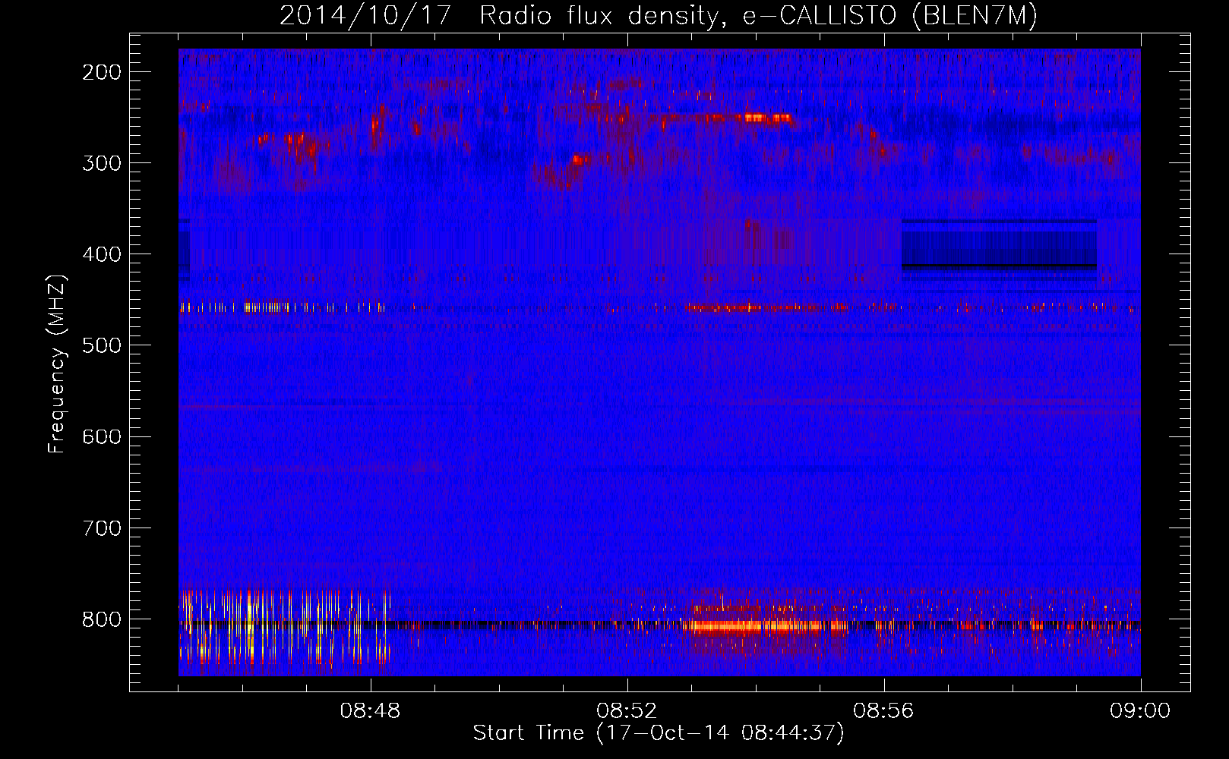The image size is (1229, 759).
Task: Click the 200 frequency tick label
Action: pos(102,72)
